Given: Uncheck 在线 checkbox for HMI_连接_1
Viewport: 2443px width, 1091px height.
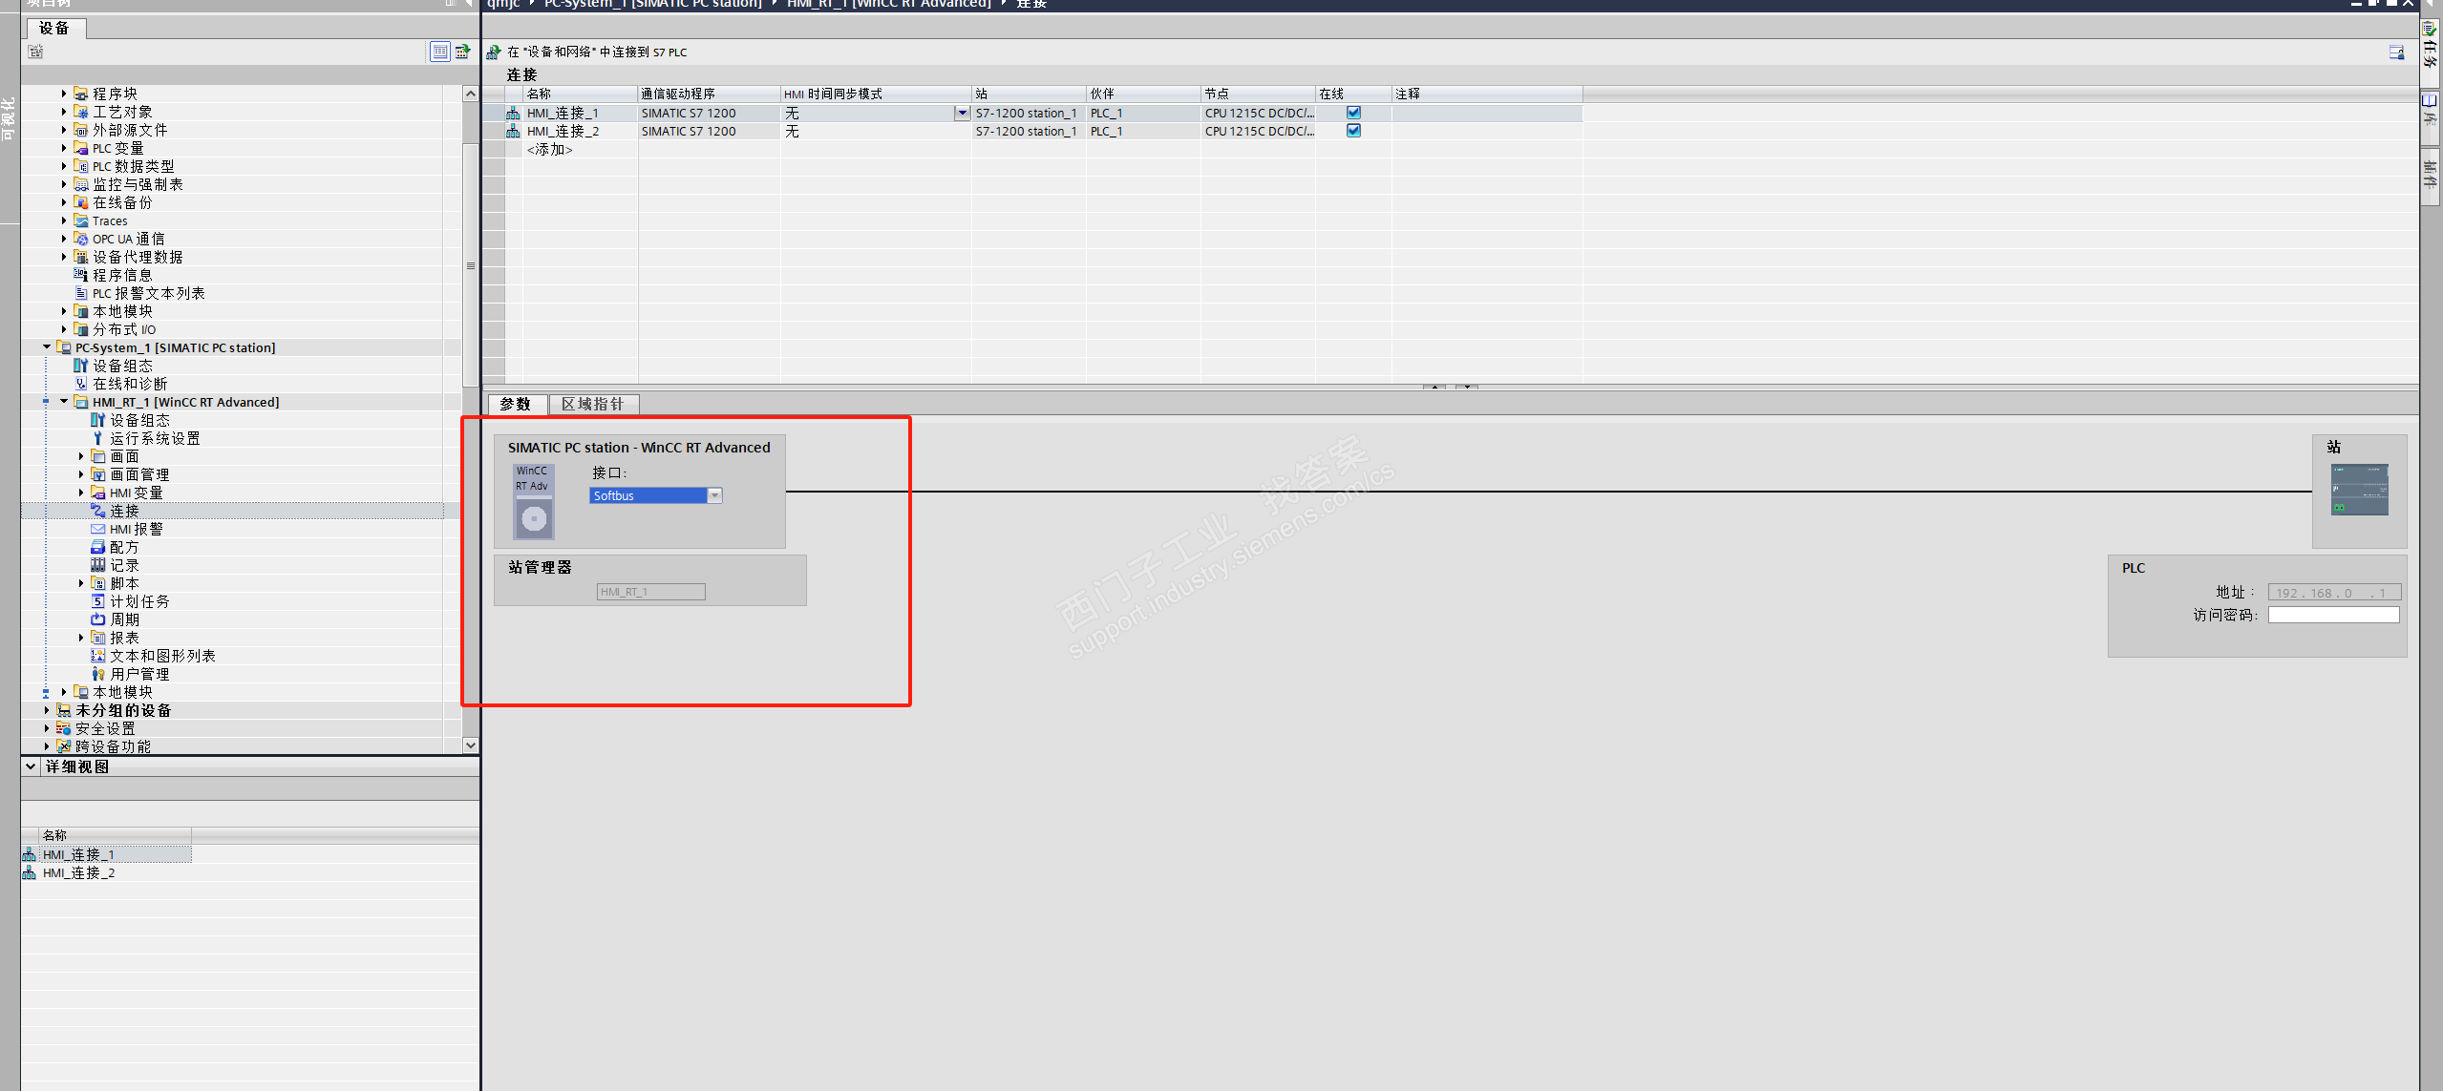Looking at the screenshot, I should (x=1353, y=113).
